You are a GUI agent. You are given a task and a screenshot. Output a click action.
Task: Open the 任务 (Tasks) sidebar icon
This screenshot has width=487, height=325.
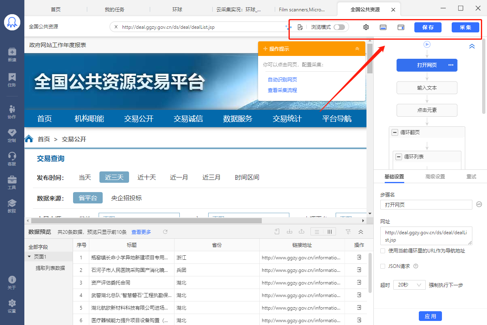coord(12,79)
